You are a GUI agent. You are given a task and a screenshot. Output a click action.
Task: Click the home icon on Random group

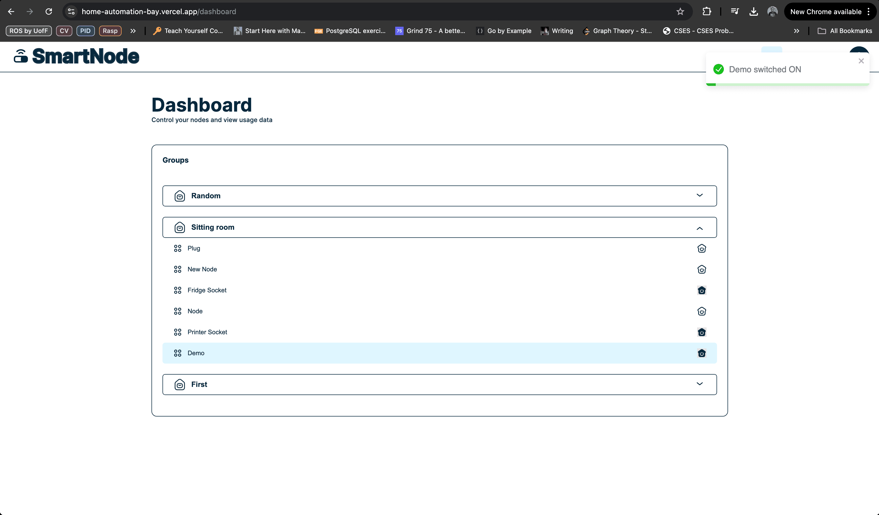(x=180, y=196)
